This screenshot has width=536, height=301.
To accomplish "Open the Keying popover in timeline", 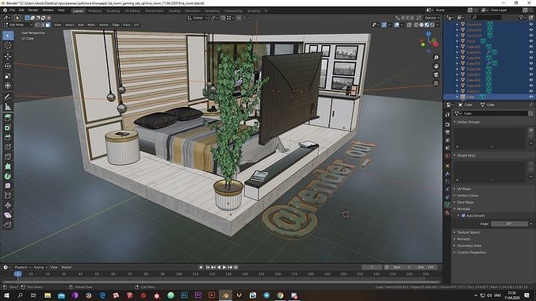I will [x=40, y=268].
